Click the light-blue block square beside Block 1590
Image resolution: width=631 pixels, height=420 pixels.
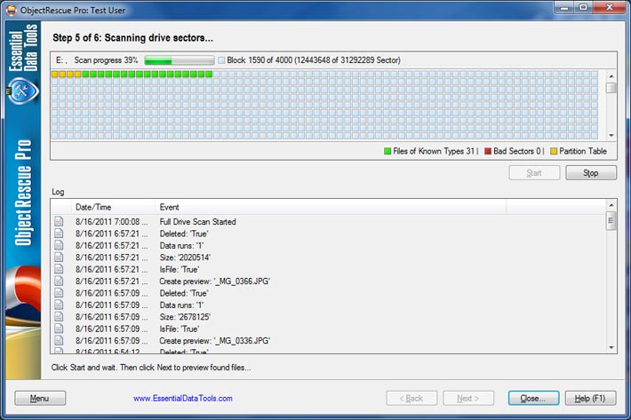(x=221, y=60)
